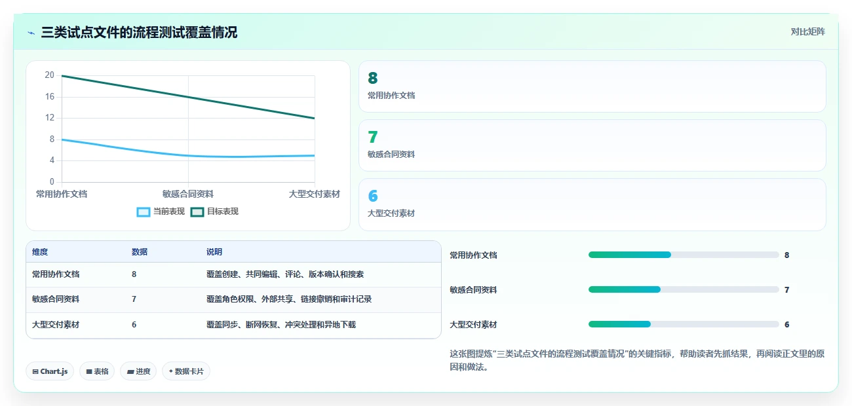
Task: Click the 目标表现 legend label
Action: (x=223, y=212)
